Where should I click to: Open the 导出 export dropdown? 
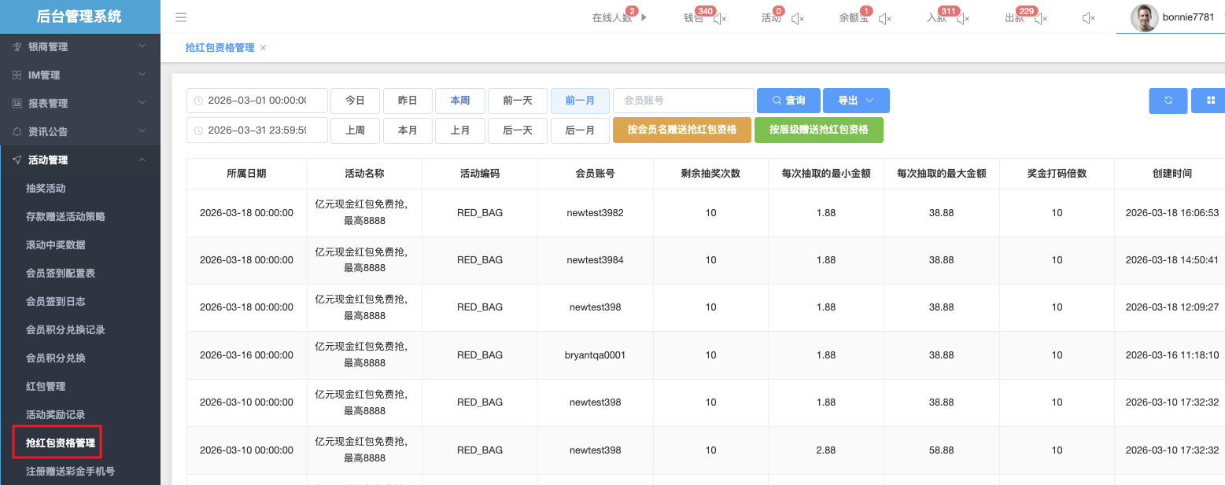point(856,101)
